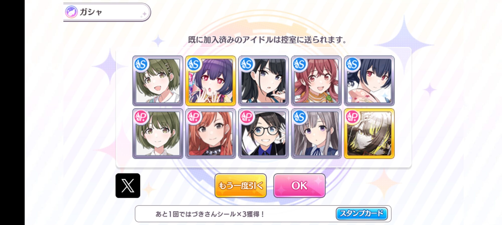Open the スタンプカード button

pos(362,214)
